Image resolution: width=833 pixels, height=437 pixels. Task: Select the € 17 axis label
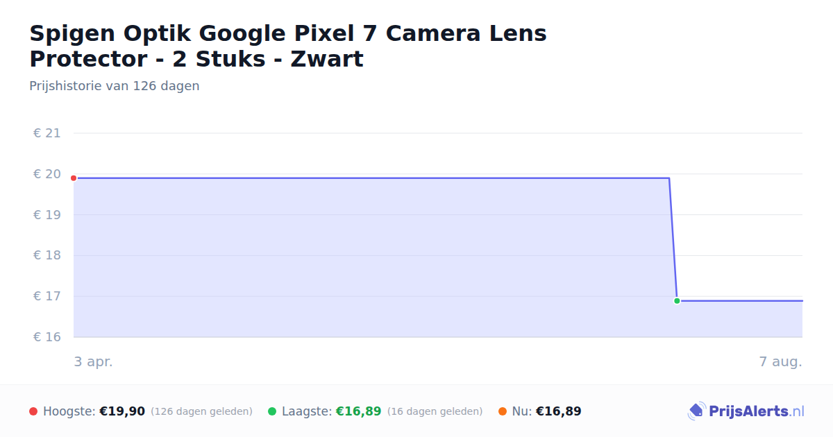tap(47, 296)
